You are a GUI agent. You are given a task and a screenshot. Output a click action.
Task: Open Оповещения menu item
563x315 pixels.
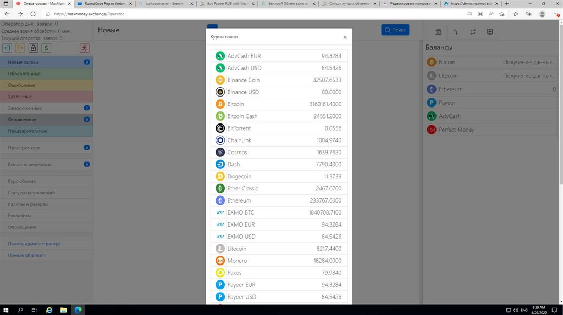pyautogui.click(x=46, y=227)
